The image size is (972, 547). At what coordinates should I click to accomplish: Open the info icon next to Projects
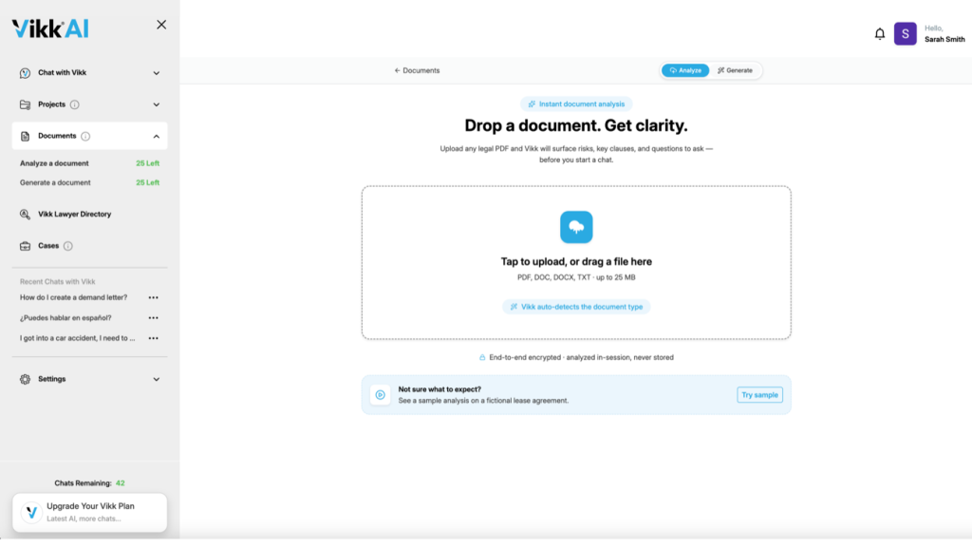(x=74, y=104)
